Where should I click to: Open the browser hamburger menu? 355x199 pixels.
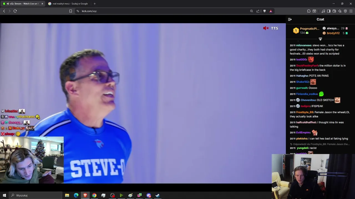tap(351, 11)
